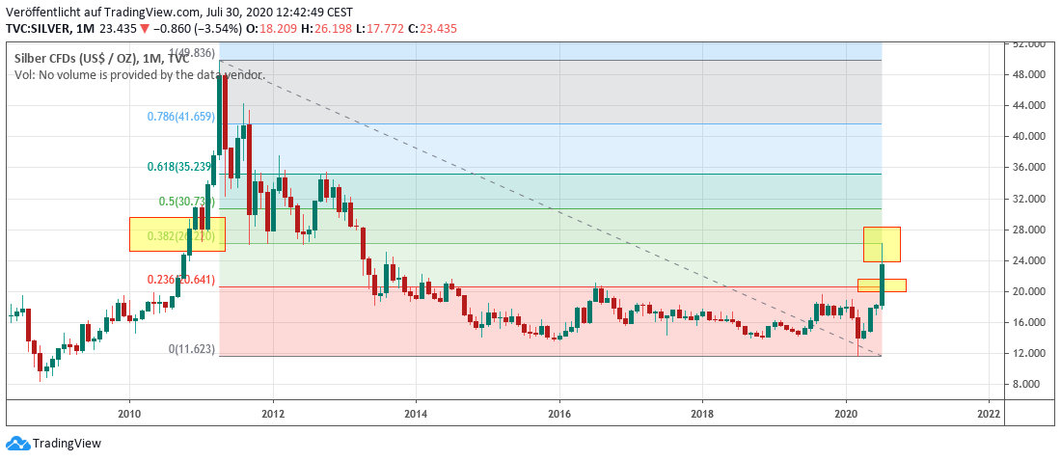Image resolution: width=1061 pixels, height=461 pixels.
Task: Open the TradingView text link beside logo
Action: pos(67,444)
